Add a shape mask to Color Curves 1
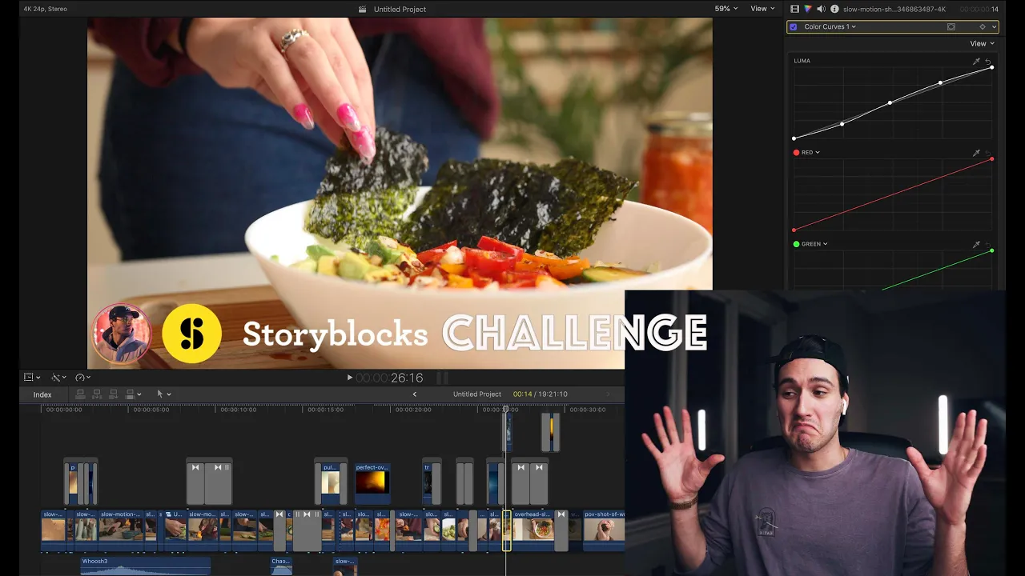This screenshot has height=576, width=1025. pyautogui.click(x=951, y=26)
